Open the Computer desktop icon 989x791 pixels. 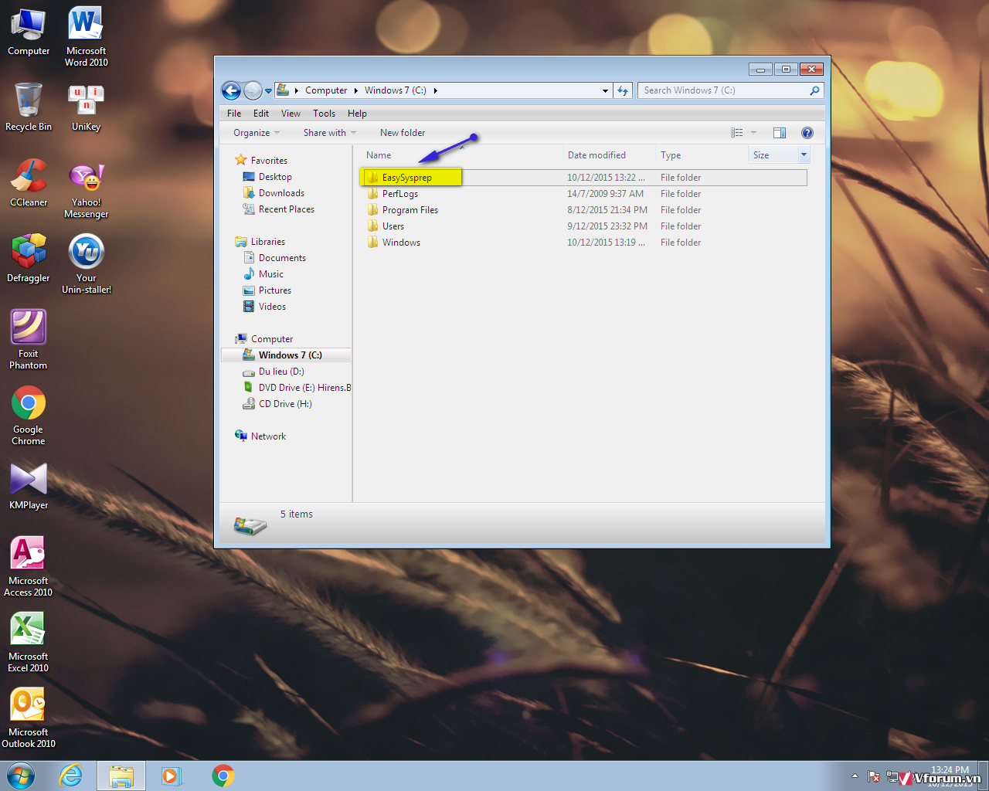coord(29,32)
